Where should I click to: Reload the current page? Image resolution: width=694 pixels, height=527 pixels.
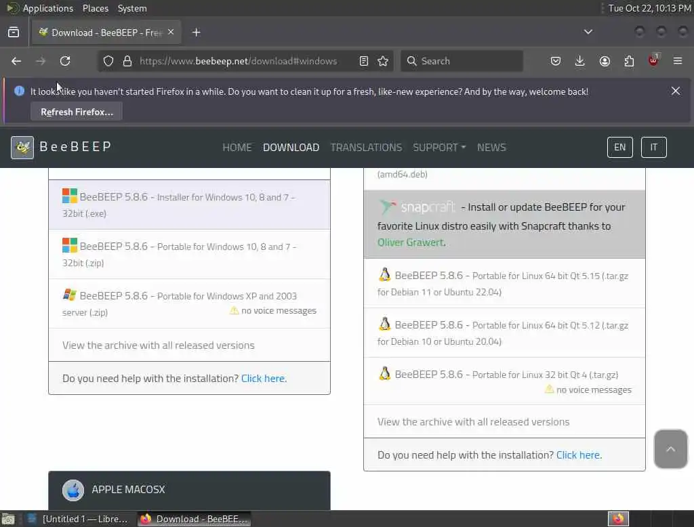(x=65, y=61)
